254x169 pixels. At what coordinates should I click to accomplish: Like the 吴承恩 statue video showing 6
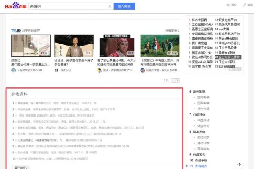pyautogui.click(x=88, y=53)
